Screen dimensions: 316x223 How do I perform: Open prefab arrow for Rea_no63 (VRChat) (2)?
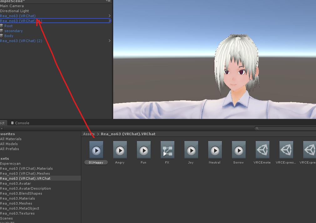click(x=109, y=40)
